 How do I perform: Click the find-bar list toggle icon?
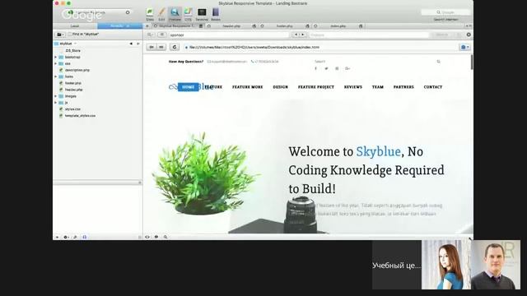pos(161,35)
